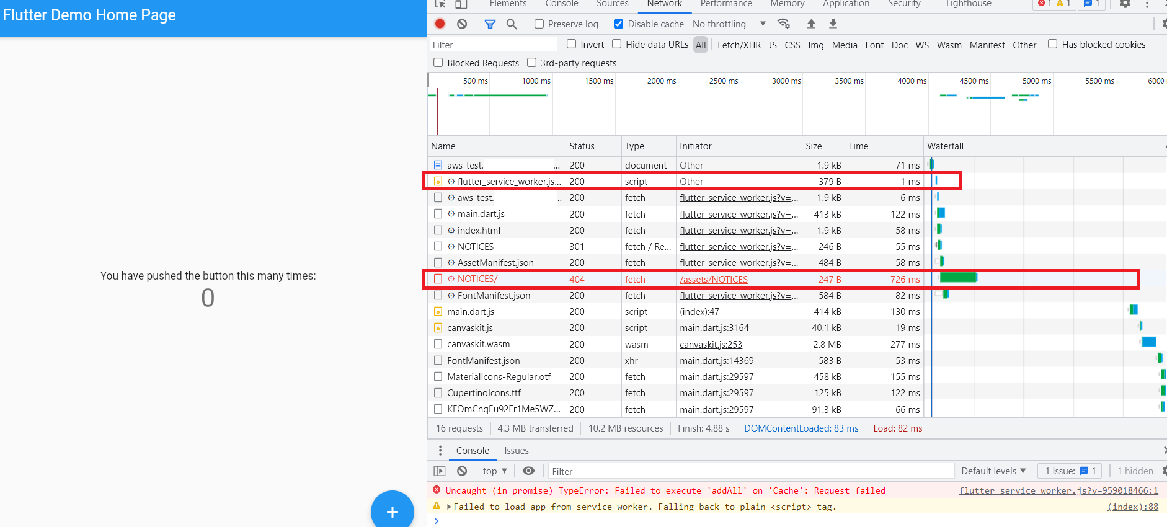Image resolution: width=1167 pixels, height=527 pixels.
Task: Open DevTools settings gear
Action: [x=1125, y=4]
